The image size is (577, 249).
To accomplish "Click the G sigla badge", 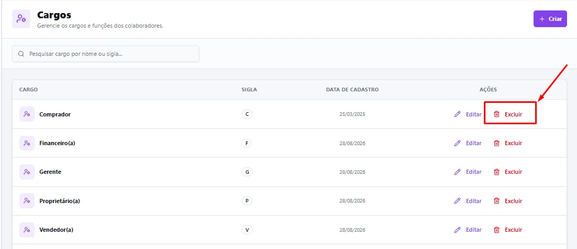I will click(247, 172).
